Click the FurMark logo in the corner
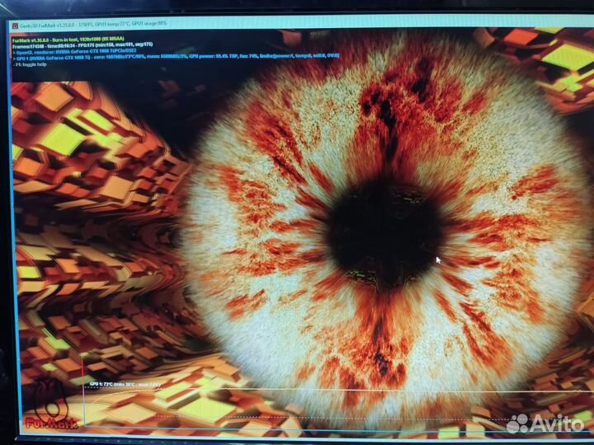Screen dimensions: 594x445 49,405
